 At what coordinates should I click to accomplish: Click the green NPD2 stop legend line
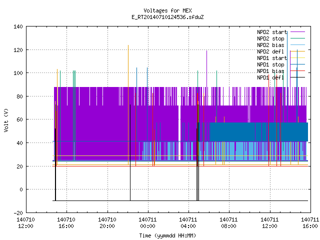click(x=297, y=38)
